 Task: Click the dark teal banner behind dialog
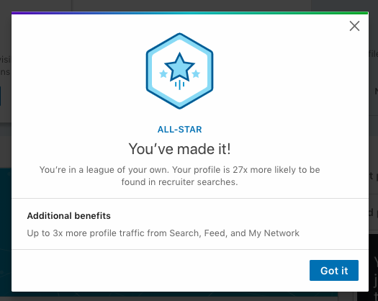click(x=6, y=233)
